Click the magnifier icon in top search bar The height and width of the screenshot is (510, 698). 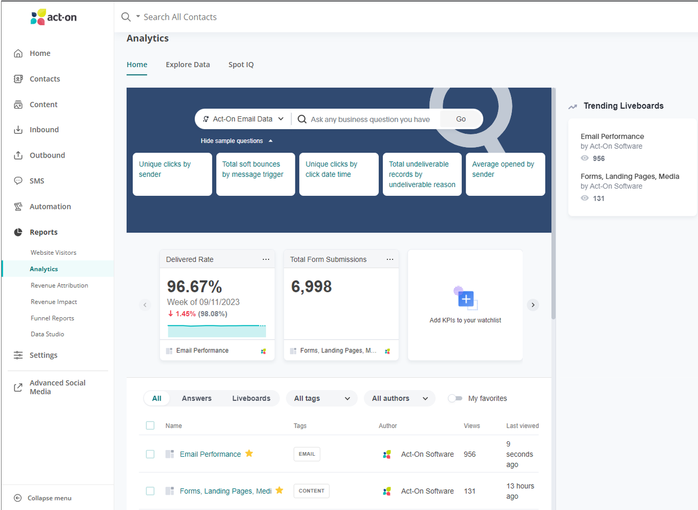click(x=126, y=17)
